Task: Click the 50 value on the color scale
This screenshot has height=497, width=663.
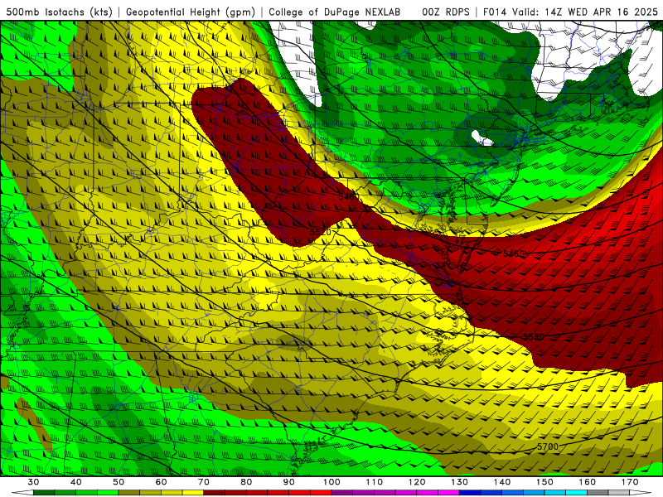Action: [119, 482]
